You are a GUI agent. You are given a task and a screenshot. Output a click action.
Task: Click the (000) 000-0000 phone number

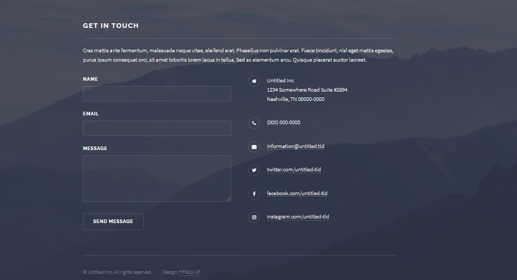[284, 122]
